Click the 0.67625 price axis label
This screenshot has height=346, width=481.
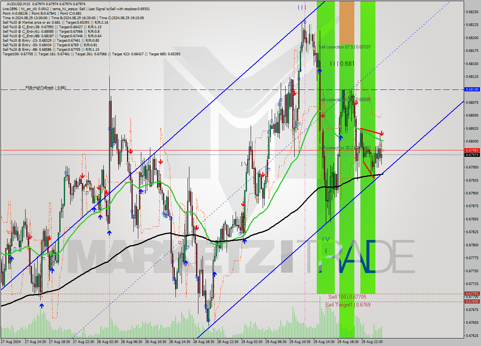coord(472,335)
